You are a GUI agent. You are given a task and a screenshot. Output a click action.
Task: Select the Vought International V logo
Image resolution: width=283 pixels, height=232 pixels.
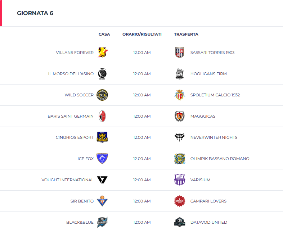(x=102, y=180)
